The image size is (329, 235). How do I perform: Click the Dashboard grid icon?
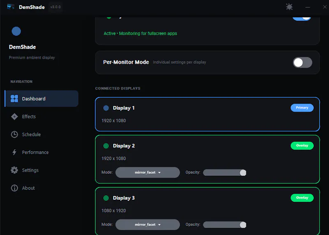point(14,99)
